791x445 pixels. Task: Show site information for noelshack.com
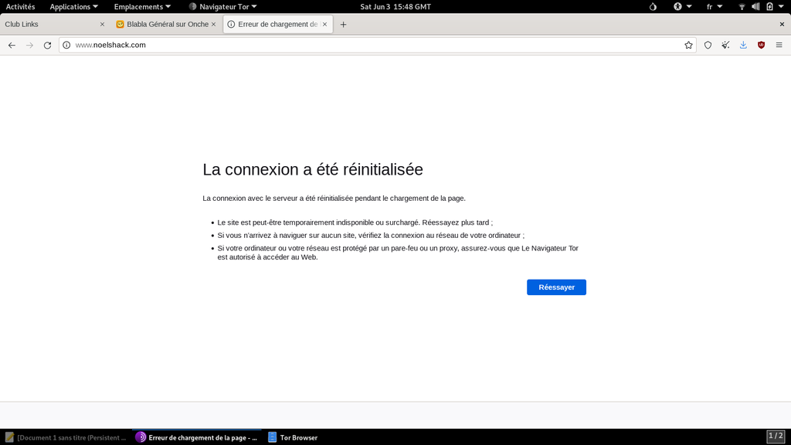point(66,45)
